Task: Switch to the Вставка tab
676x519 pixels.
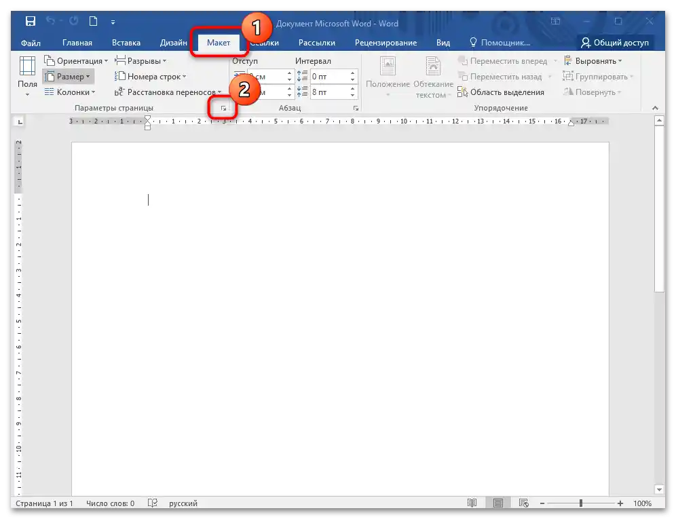Action: click(x=126, y=43)
